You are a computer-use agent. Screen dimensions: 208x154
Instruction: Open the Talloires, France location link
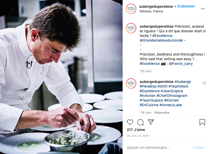tap(151, 11)
